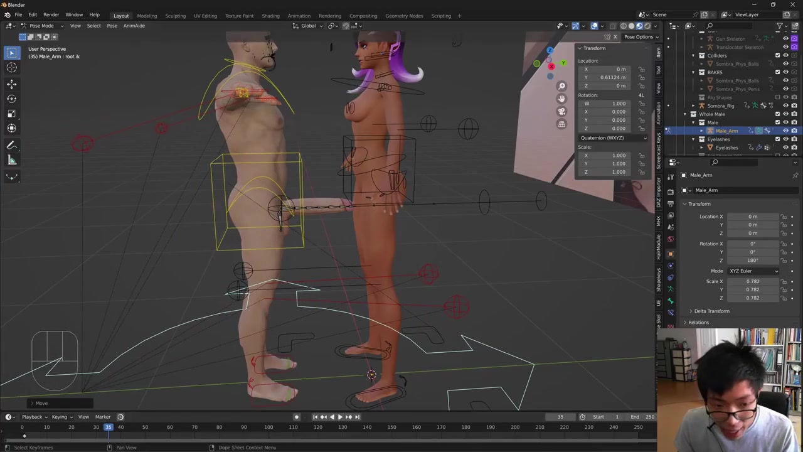Expand the Delta Transform section
The height and width of the screenshot is (452, 803).
711,311
